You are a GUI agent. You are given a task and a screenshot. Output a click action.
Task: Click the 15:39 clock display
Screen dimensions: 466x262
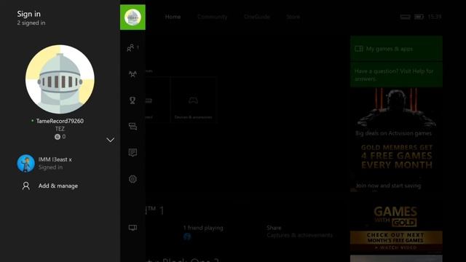[x=435, y=17]
